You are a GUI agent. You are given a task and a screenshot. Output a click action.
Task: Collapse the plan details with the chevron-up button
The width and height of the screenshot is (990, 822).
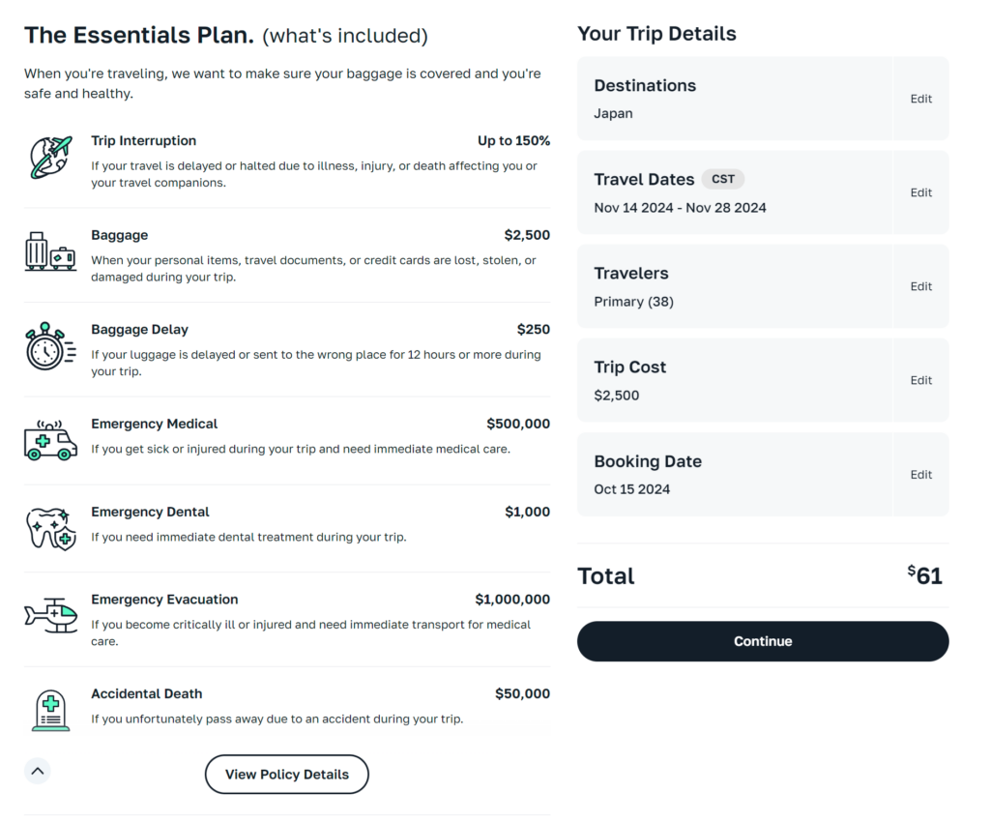[x=37, y=771]
